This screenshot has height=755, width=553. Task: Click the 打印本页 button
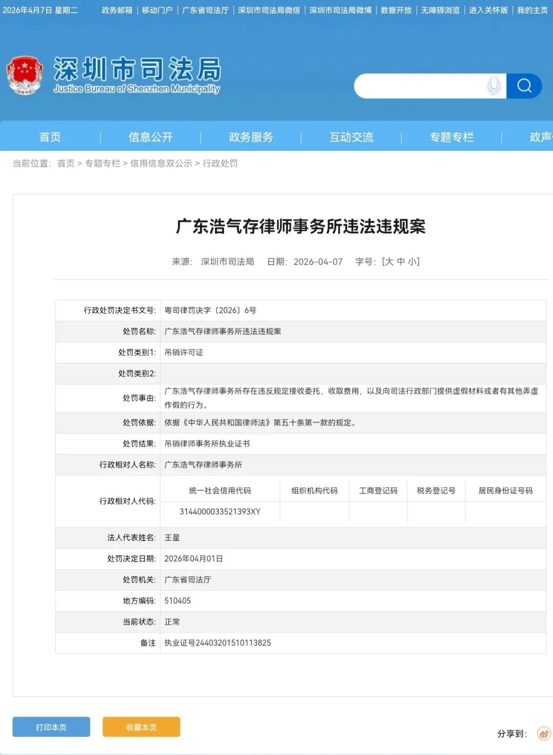pos(51,727)
